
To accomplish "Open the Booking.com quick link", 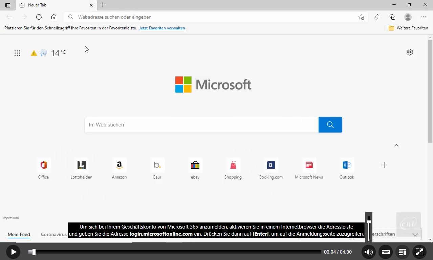I will 271,169.
